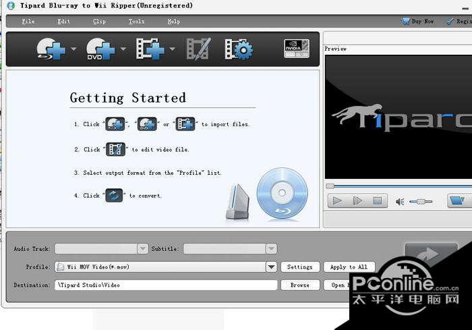Click the volume slider in Preview

pyautogui.click(x=421, y=201)
